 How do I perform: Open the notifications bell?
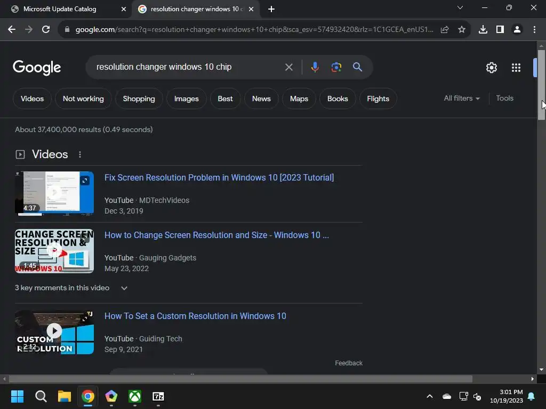pos(532,396)
